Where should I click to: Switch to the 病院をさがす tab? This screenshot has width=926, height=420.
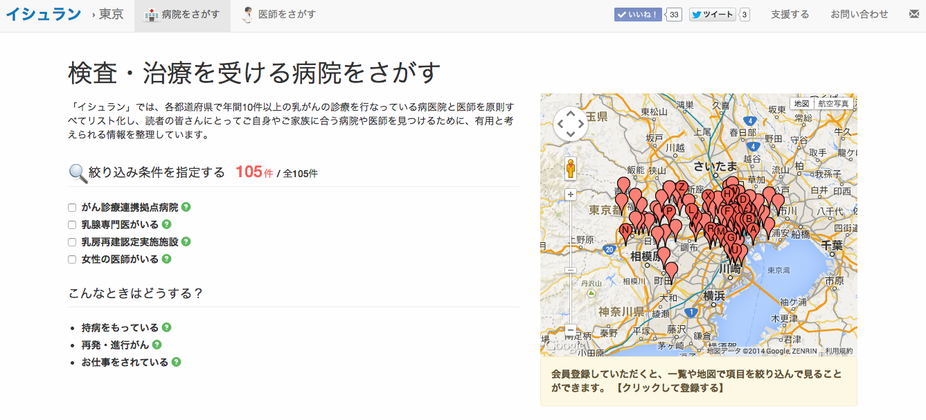click(182, 15)
